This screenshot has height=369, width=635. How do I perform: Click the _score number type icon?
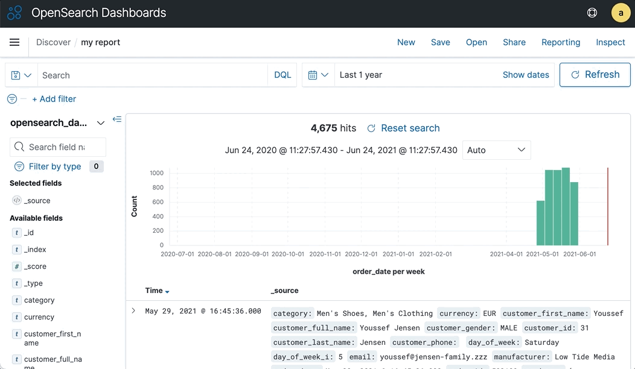coord(17,266)
